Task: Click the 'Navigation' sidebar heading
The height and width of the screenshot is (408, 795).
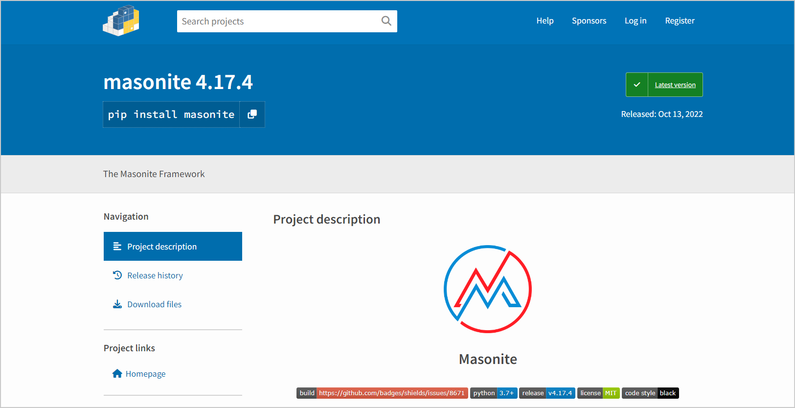Action: 126,217
